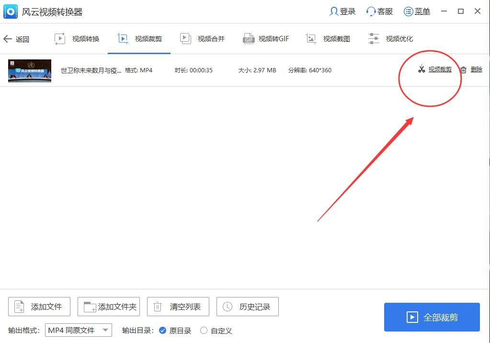Click the 添加文件 button
This screenshot has height=343, width=490.
click(39, 307)
